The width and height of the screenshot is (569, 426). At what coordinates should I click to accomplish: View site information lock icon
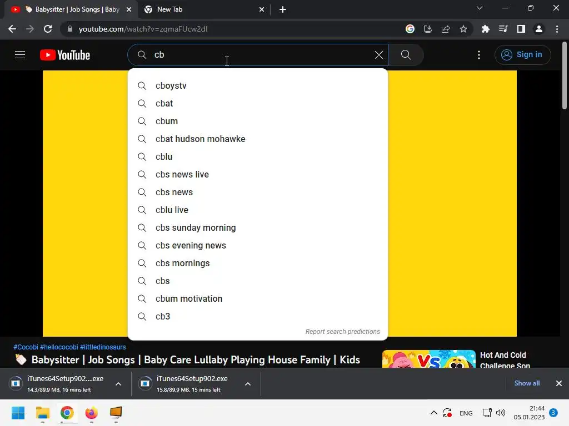[x=70, y=29]
